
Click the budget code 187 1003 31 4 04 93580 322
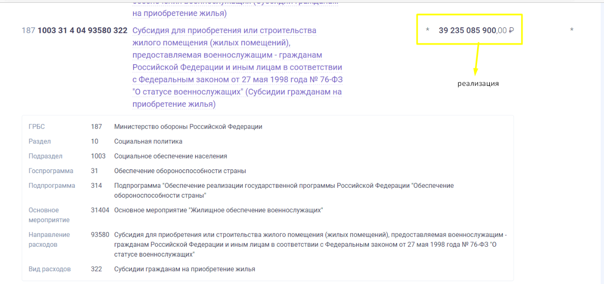(x=75, y=31)
